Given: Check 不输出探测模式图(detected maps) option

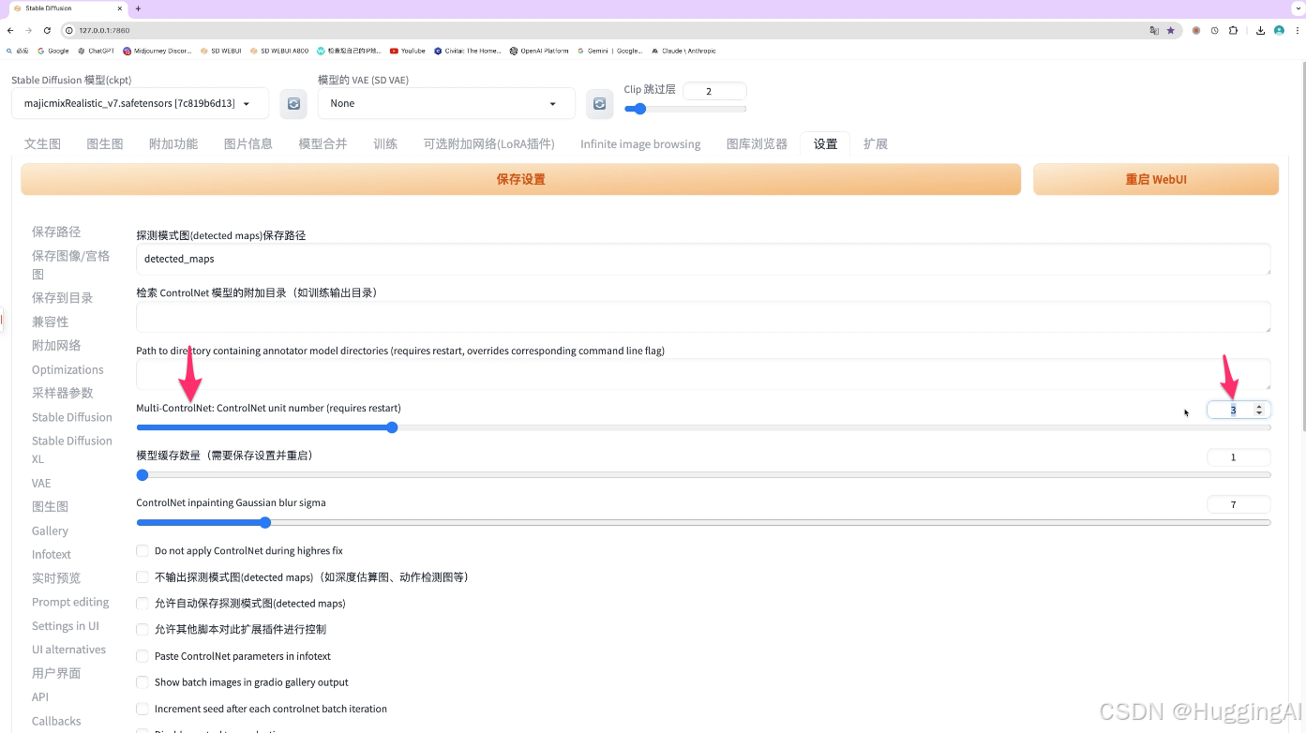Looking at the screenshot, I should (143, 577).
